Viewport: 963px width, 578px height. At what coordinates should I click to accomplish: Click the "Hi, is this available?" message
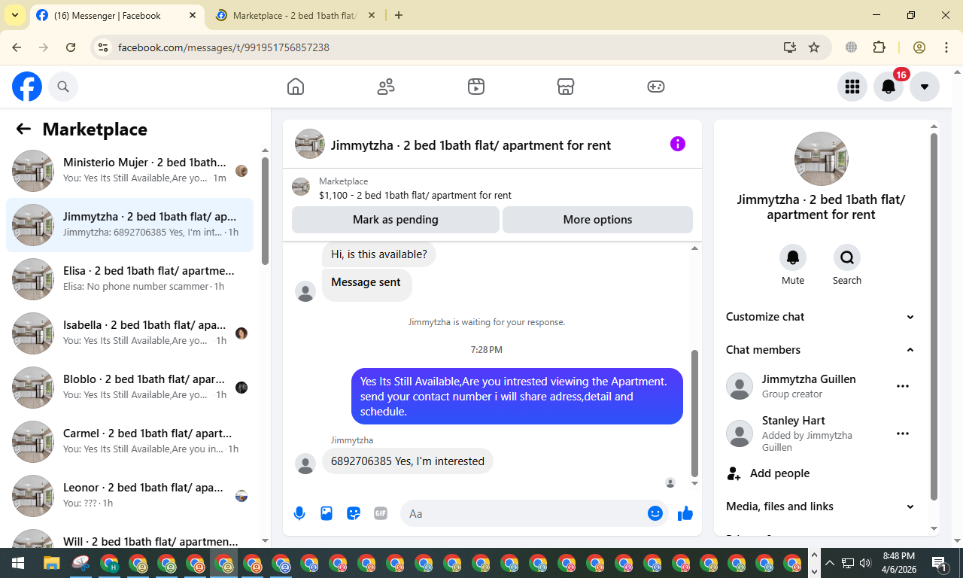pyautogui.click(x=379, y=254)
